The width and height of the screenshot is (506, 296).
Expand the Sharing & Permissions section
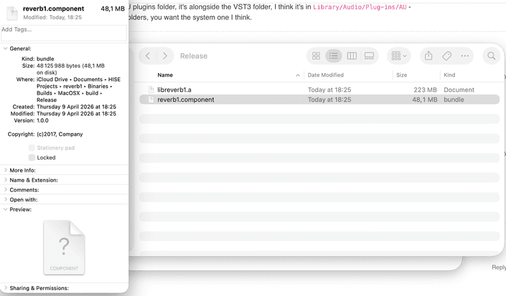(5, 288)
